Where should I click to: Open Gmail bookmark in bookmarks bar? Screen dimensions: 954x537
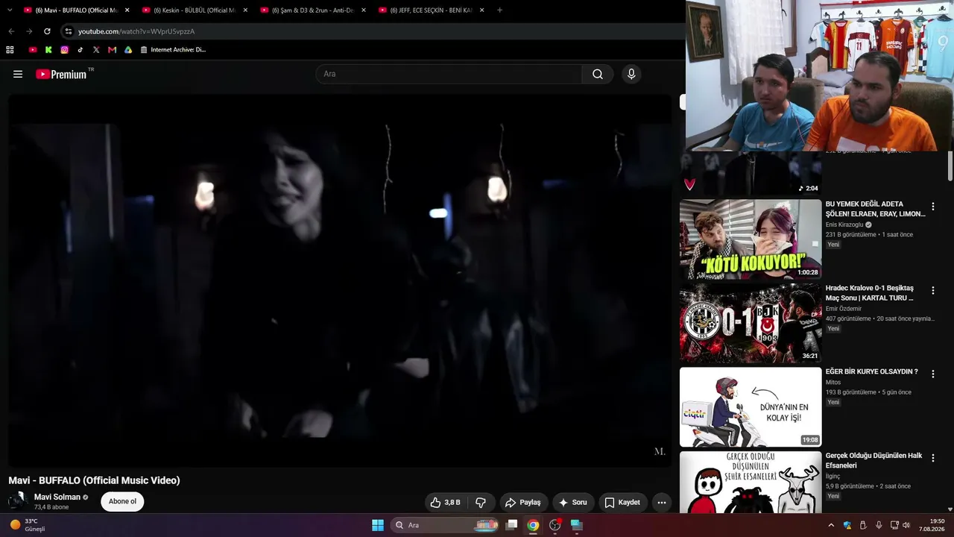112,50
